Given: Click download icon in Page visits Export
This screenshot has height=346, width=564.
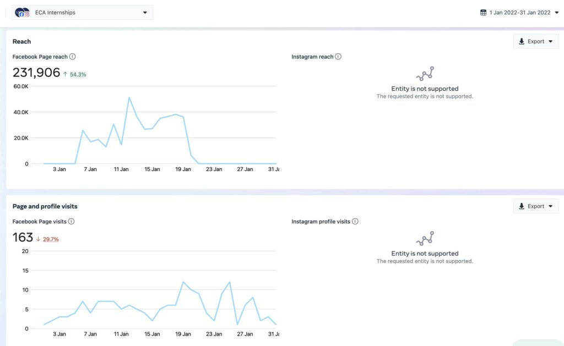Looking at the screenshot, I should (x=522, y=206).
